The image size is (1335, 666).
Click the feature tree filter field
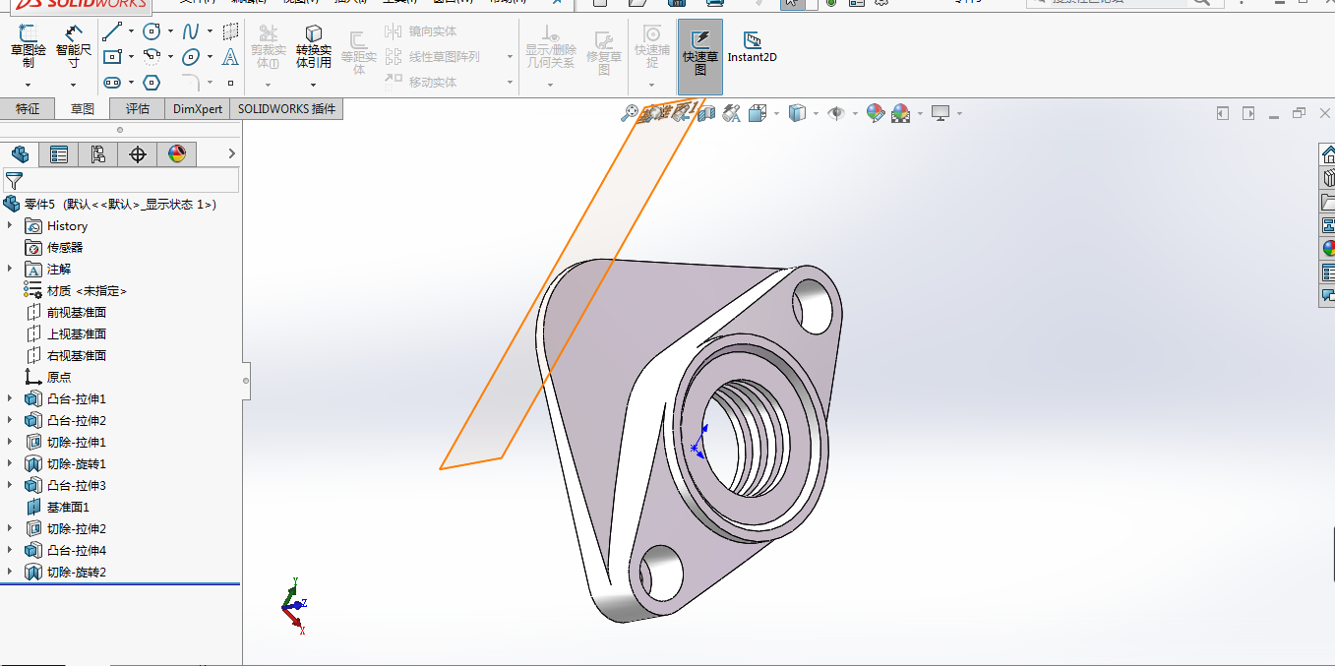[128, 180]
